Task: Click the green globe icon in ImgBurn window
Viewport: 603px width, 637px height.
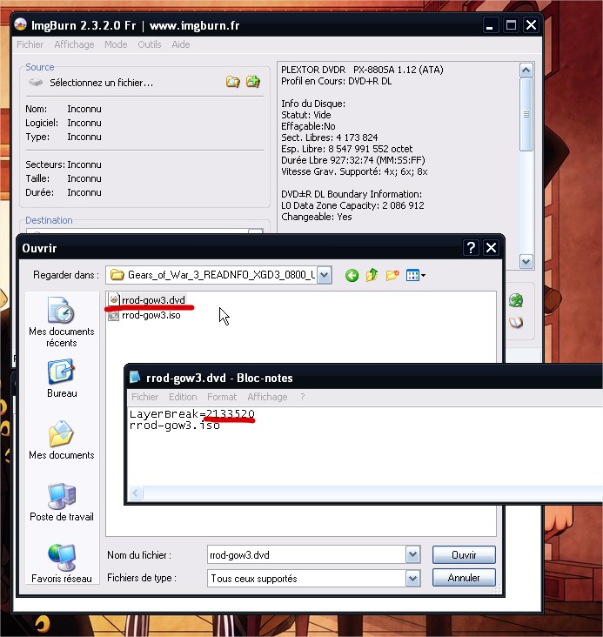Action: click(x=516, y=300)
